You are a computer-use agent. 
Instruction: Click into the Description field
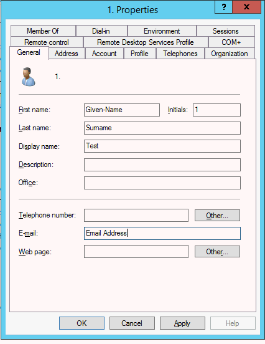click(x=162, y=165)
